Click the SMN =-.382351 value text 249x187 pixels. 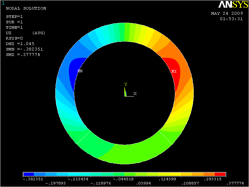click(24, 49)
